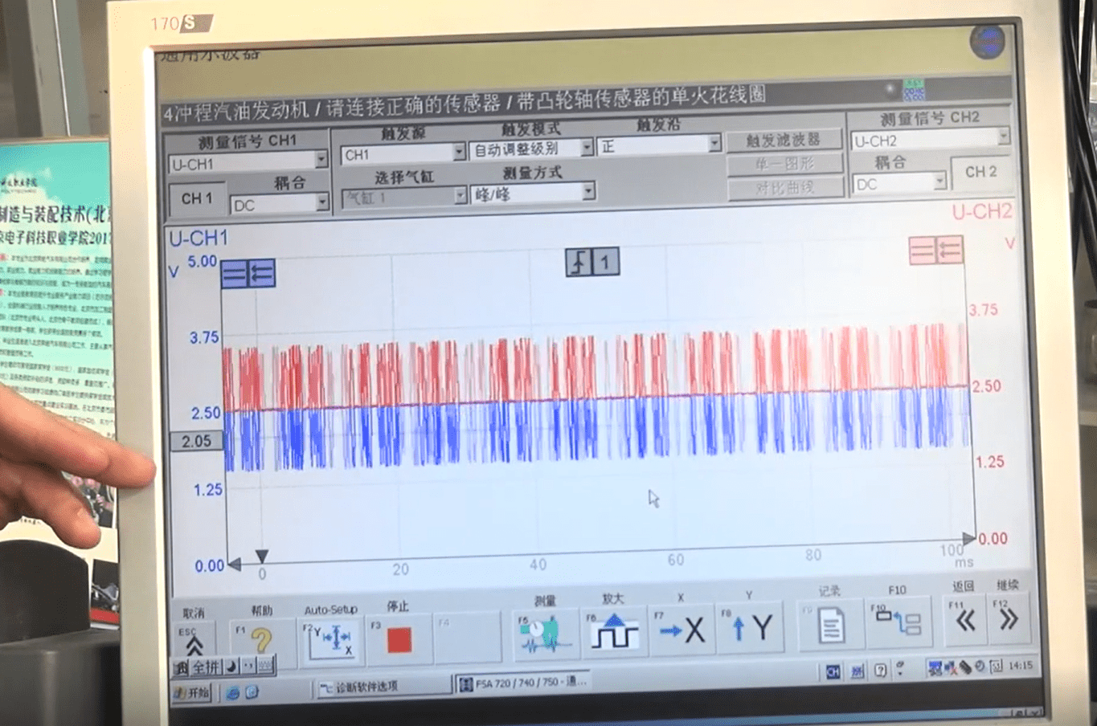Select the F7 X-axis scaling icon
Image resolution: width=1097 pixels, height=726 pixels.
(682, 630)
